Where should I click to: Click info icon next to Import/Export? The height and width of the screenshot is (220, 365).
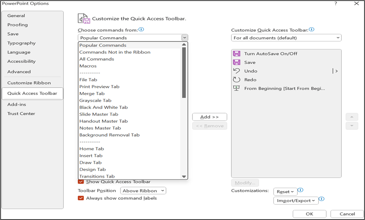pyautogui.click(x=321, y=199)
